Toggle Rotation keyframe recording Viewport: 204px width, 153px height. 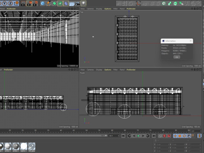[184, 136]
